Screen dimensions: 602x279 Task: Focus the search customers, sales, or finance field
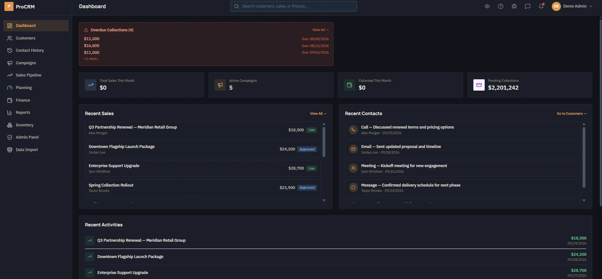(x=294, y=6)
